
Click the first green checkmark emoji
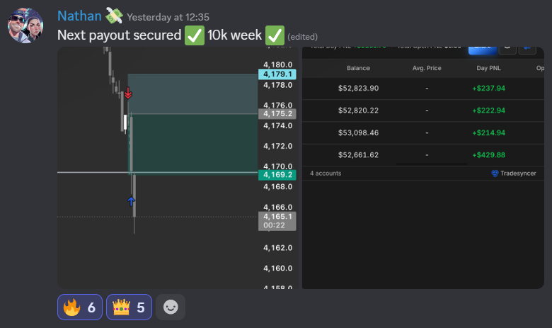[195, 35]
